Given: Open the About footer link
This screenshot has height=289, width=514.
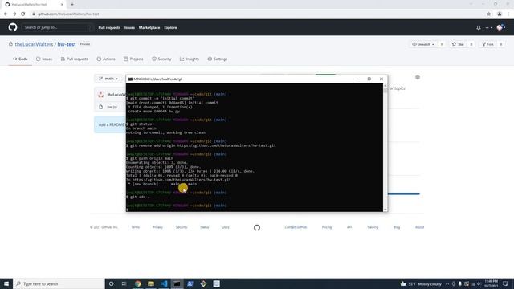Looking at the screenshot, I should 419,227.
